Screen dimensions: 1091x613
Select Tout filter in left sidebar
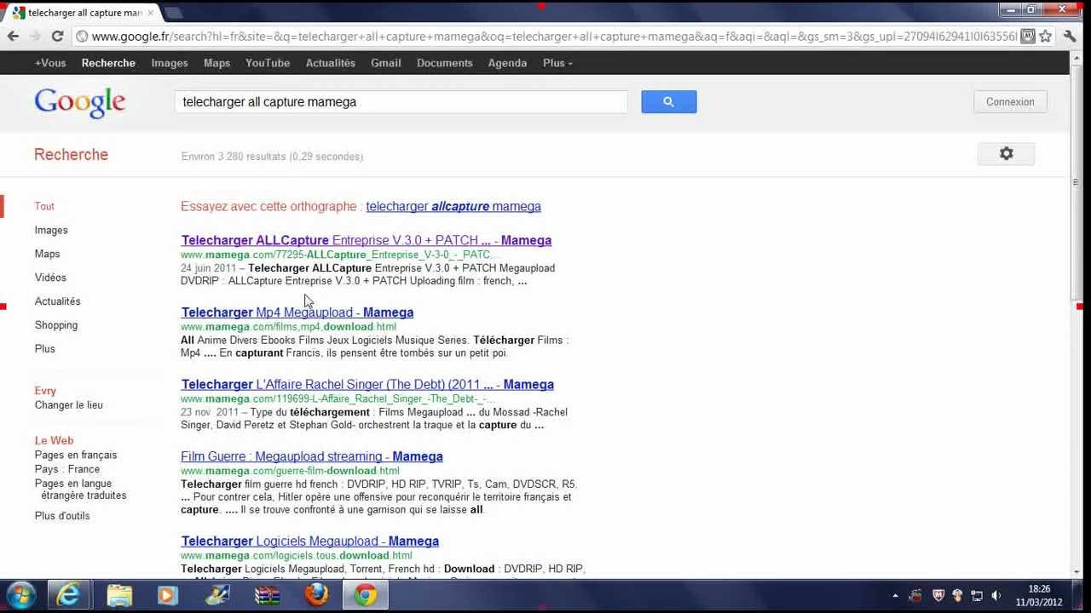(x=44, y=206)
